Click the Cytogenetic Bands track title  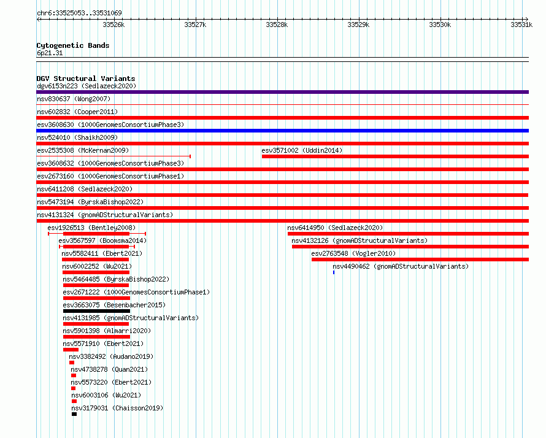(x=73, y=45)
